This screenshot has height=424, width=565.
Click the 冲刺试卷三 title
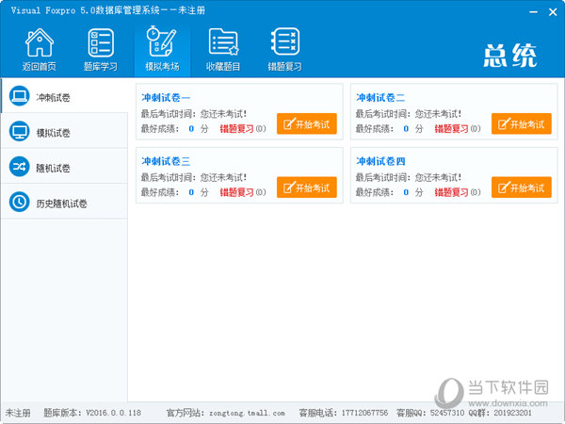[166, 161]
